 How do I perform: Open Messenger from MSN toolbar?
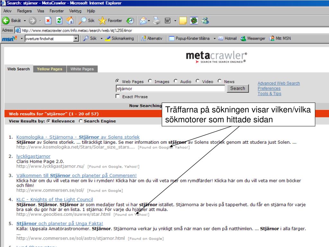[x=253, y=39]
